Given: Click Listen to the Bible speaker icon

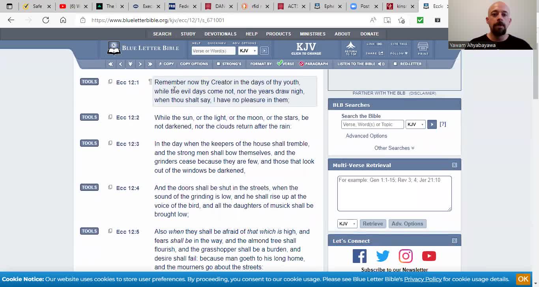Looking at the screenshot, I should [x=381, y=64].
